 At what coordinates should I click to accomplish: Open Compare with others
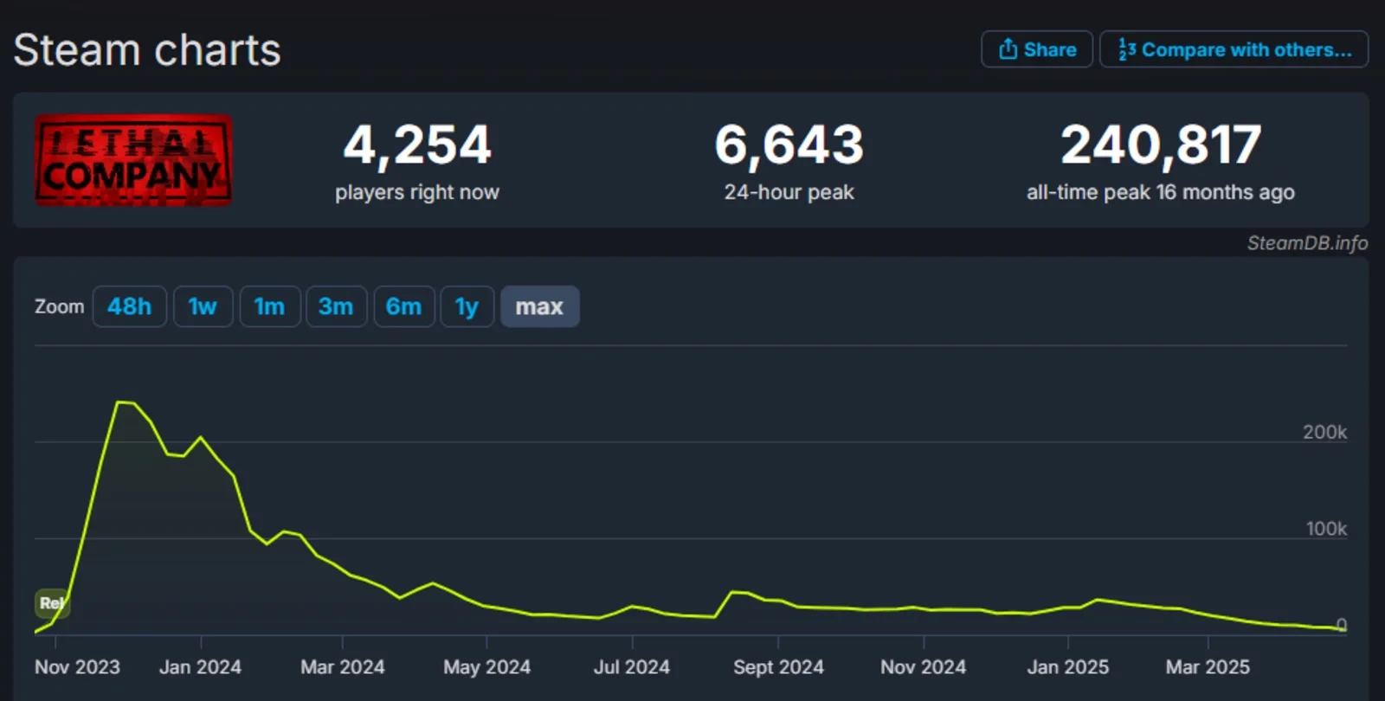pos(1234,49)
